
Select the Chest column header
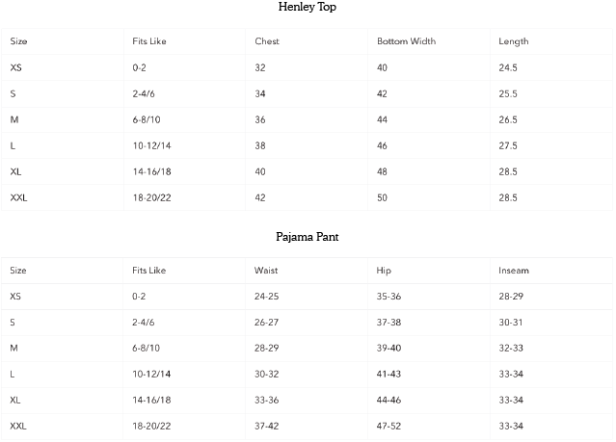(268, 41)
